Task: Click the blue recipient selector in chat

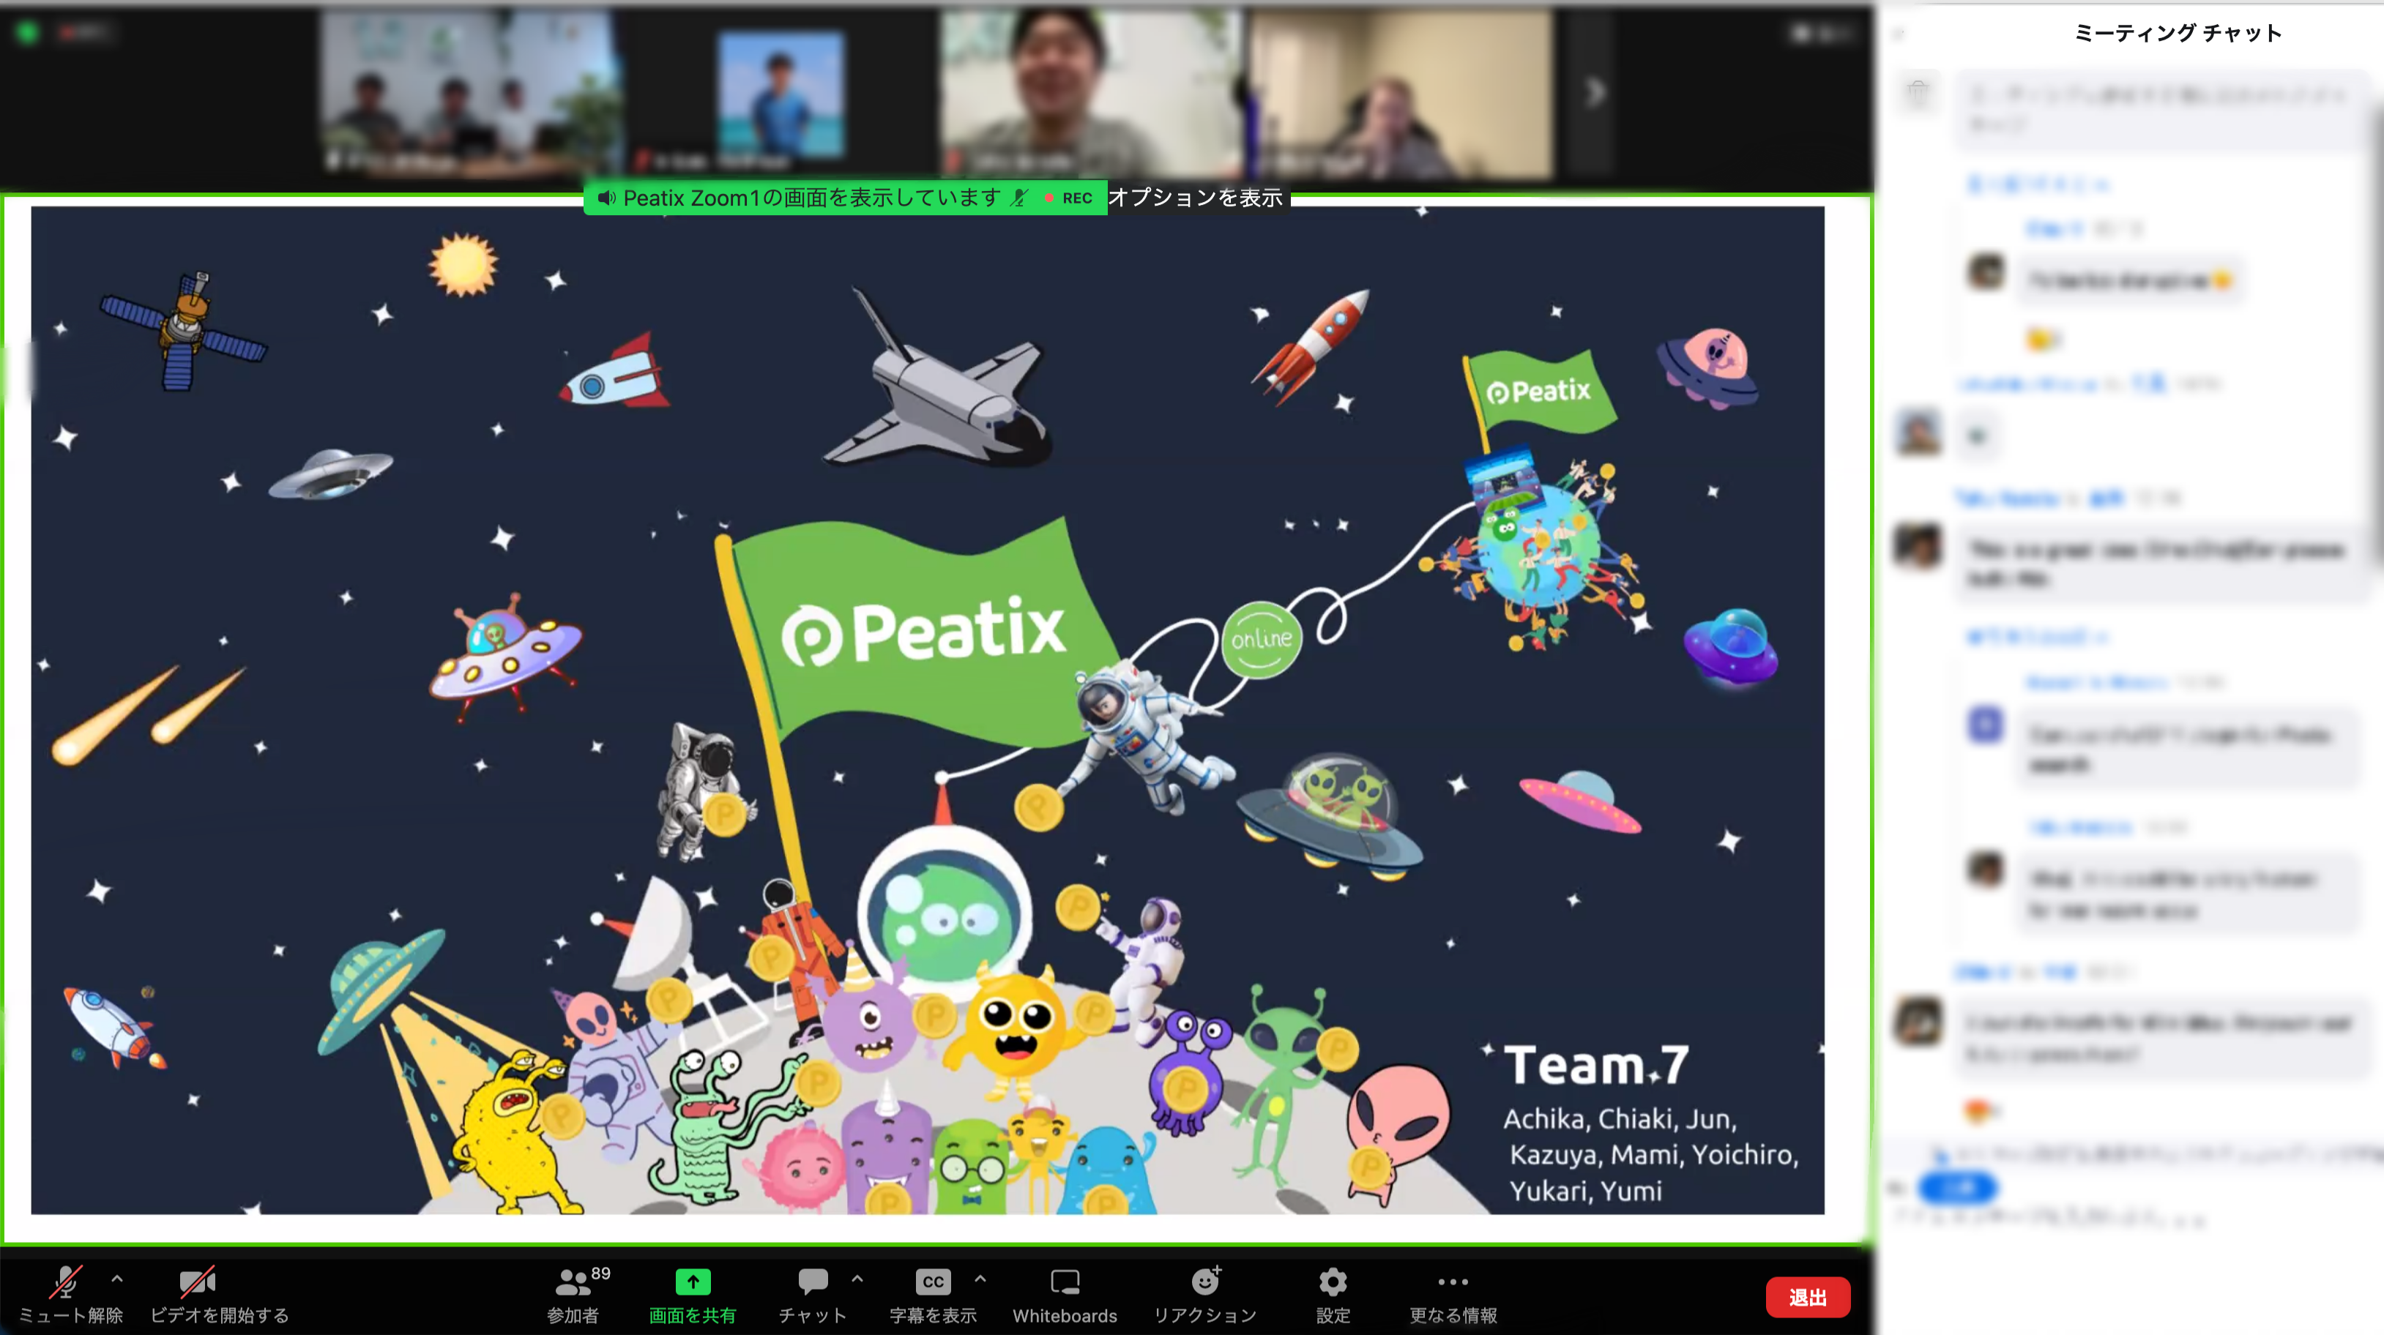Action: click(1957, 1187)
